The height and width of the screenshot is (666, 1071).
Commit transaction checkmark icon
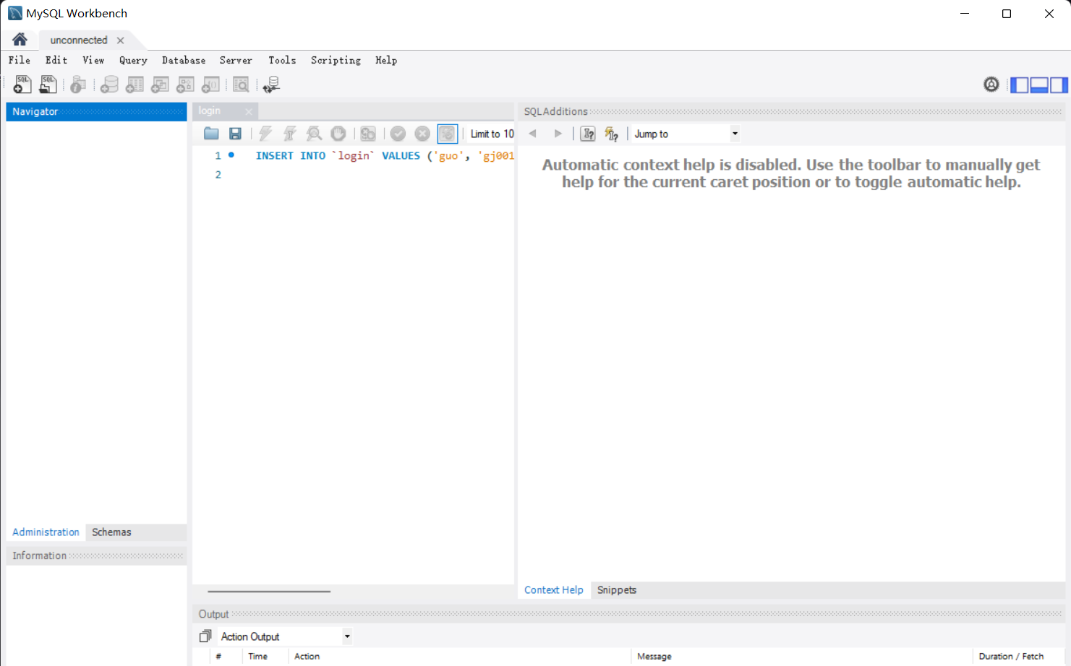[398, 134]
